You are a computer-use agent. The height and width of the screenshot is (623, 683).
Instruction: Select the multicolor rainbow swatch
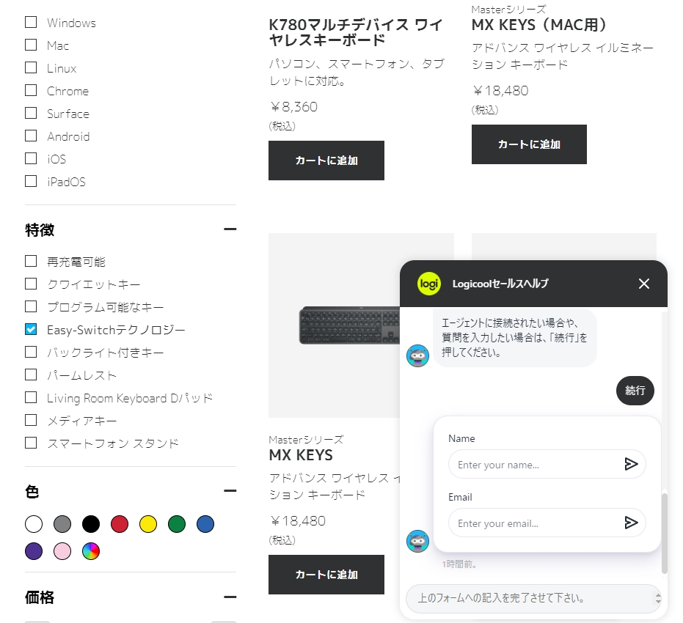pos(91,551)
